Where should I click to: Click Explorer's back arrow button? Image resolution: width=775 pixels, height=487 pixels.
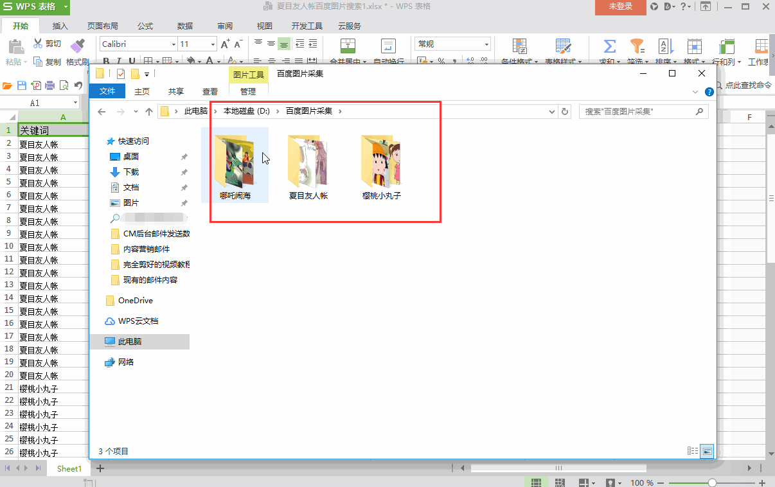point(102,111)
